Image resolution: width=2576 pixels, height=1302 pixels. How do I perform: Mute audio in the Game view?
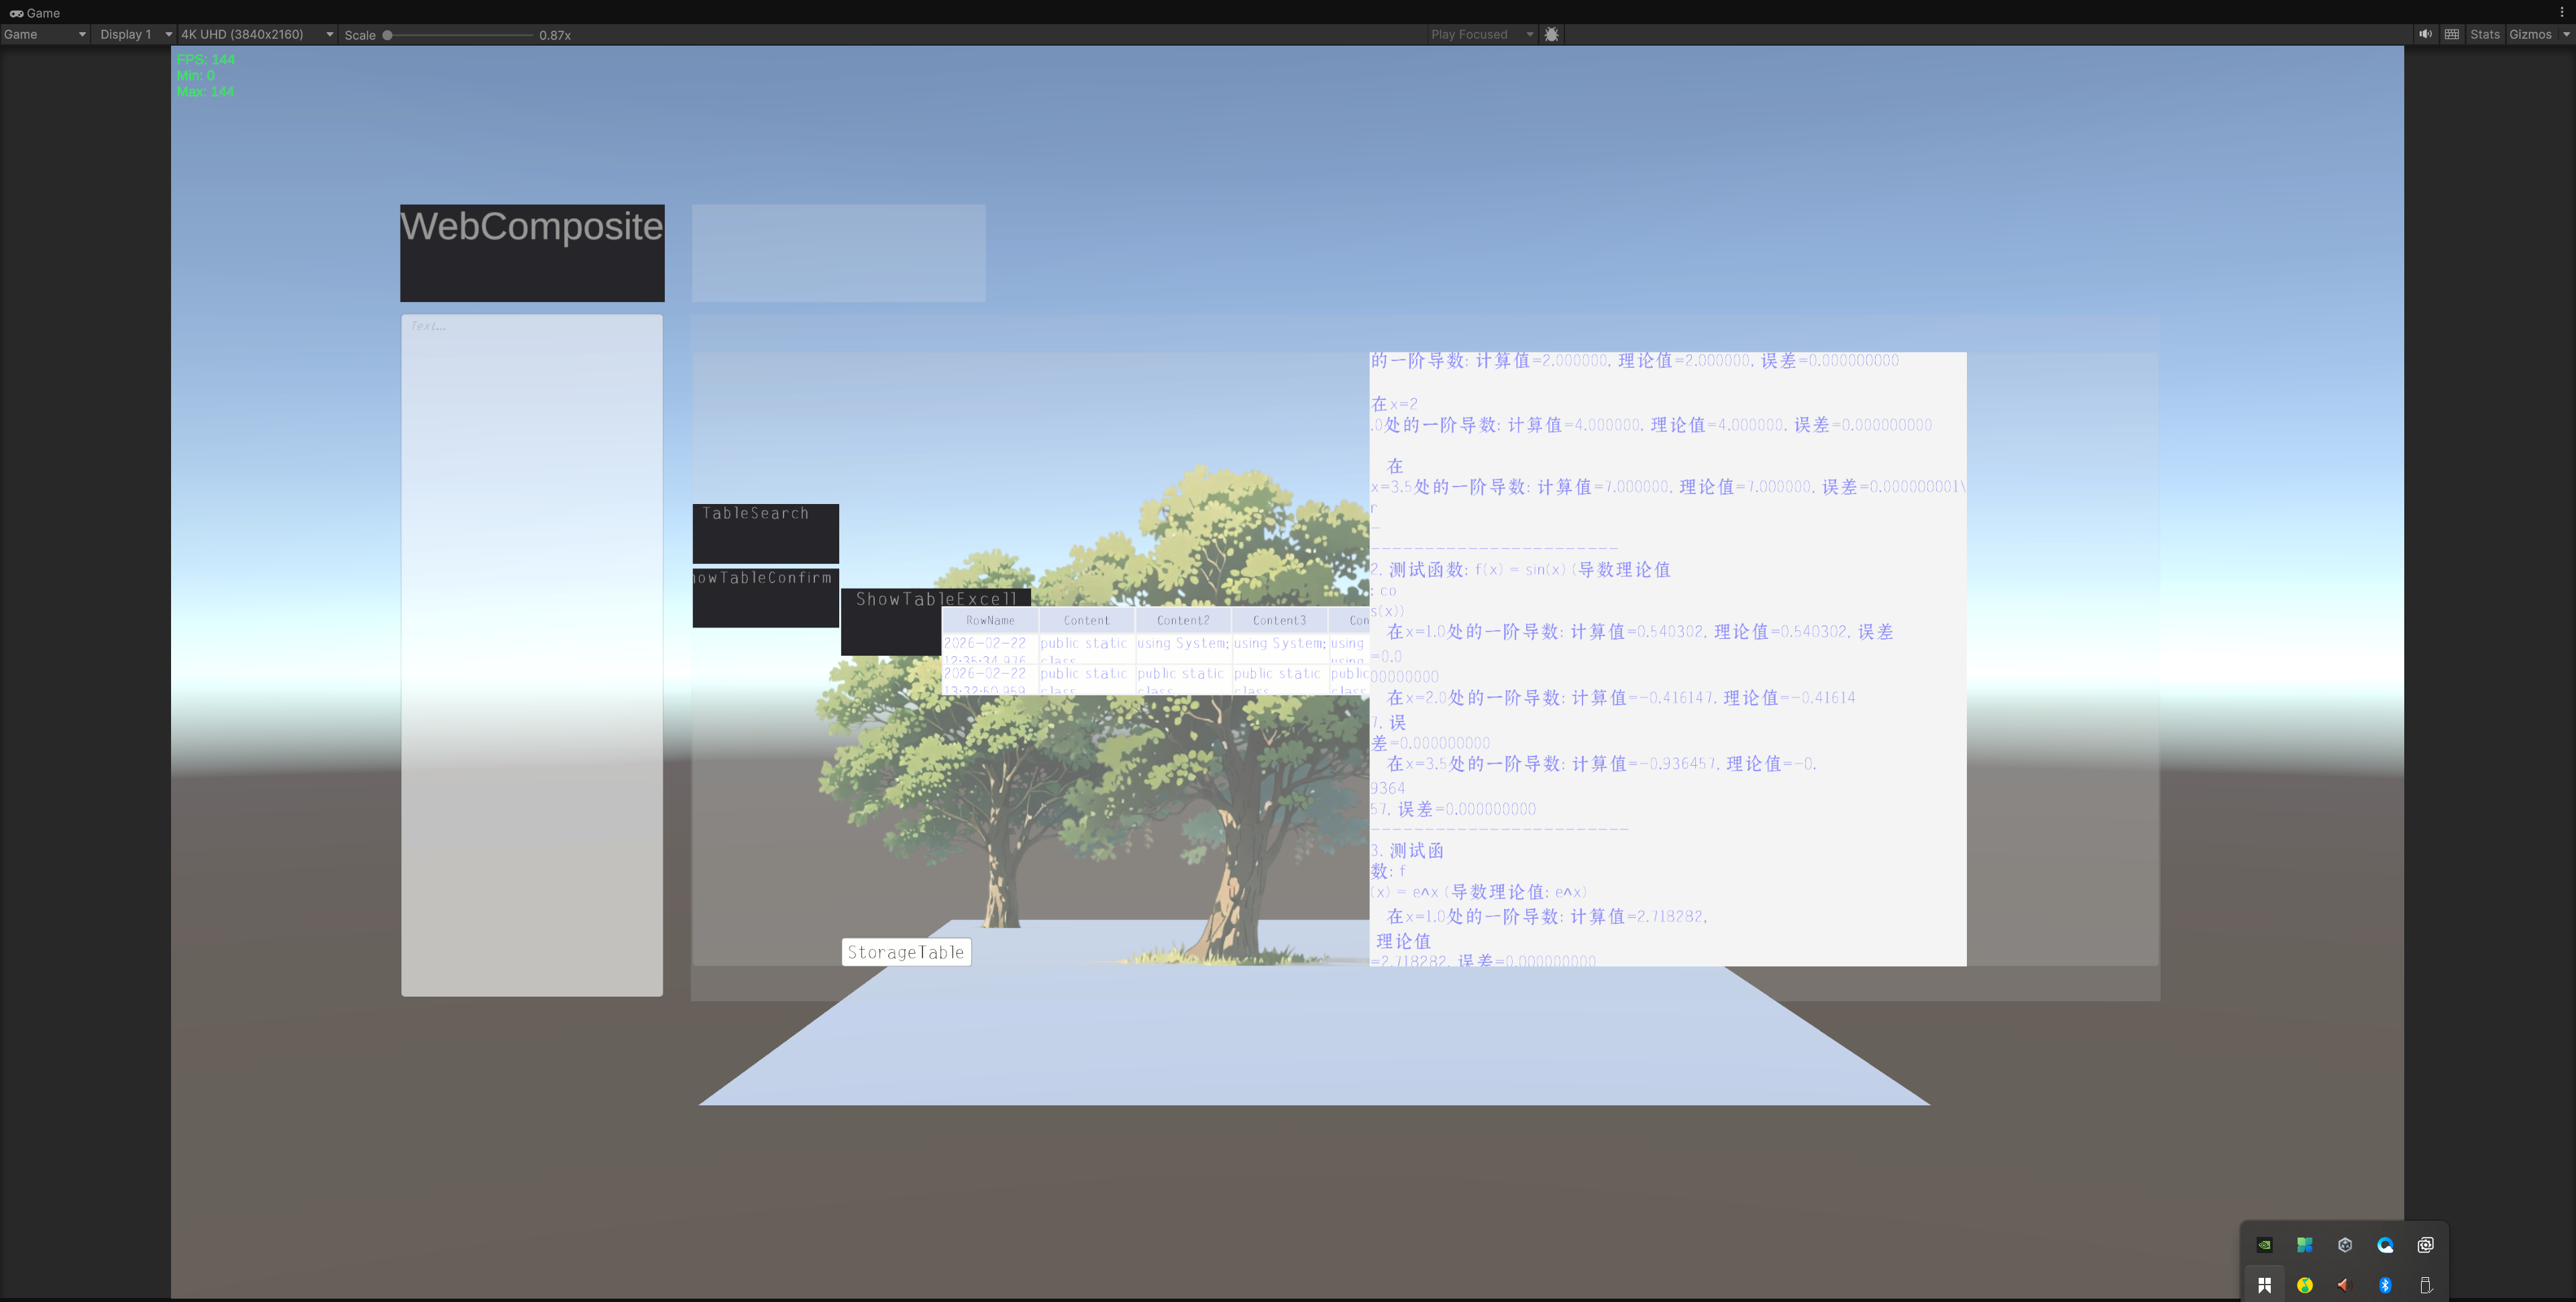(x=2425, y=34)
